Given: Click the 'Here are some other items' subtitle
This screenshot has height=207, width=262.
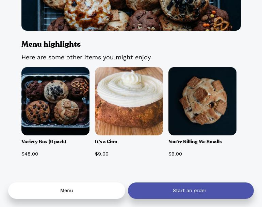Looking at the screenshot, I should (86, 57).
